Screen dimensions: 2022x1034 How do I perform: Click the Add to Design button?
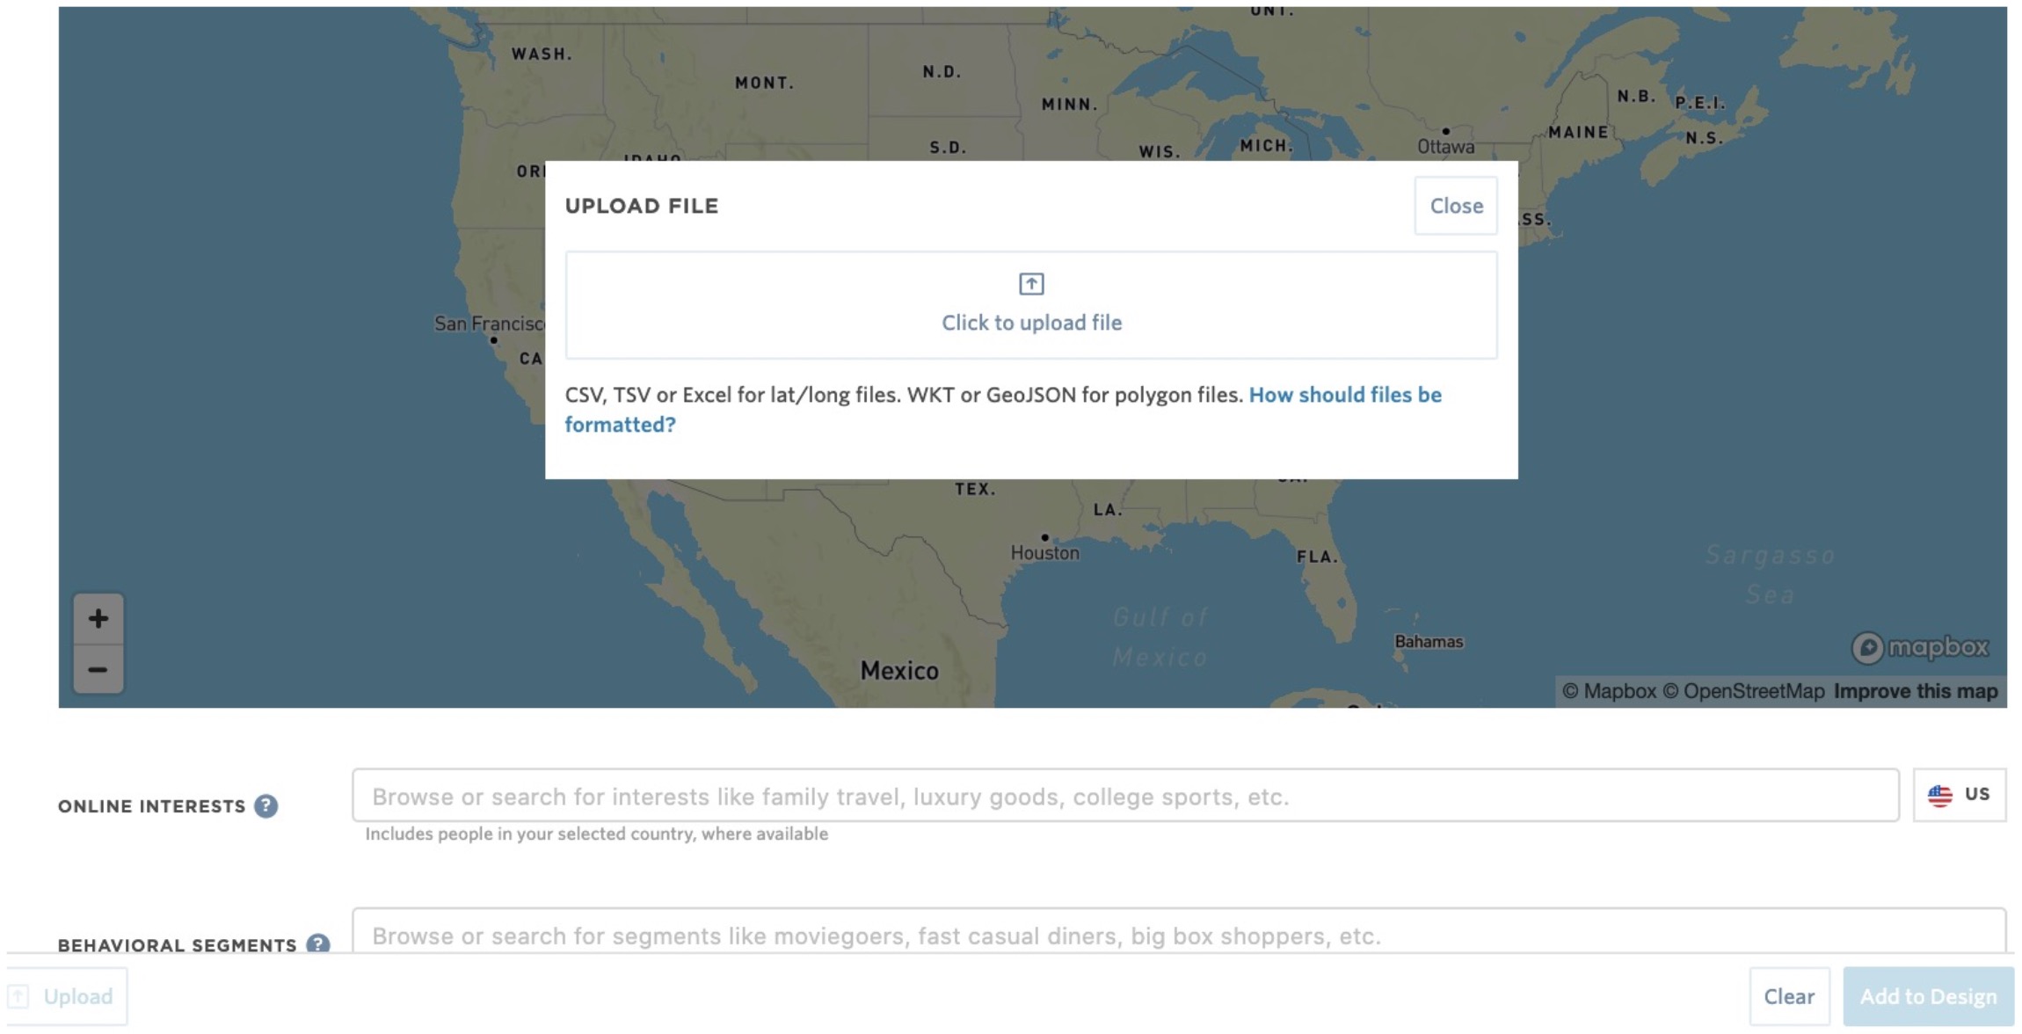pos(1927,996)
